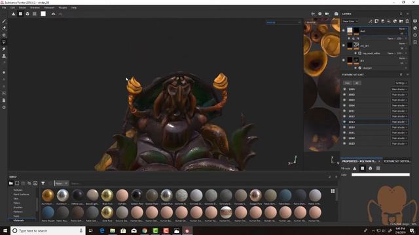Open the Base Color channel dropdown

click(x=350, y=21)
